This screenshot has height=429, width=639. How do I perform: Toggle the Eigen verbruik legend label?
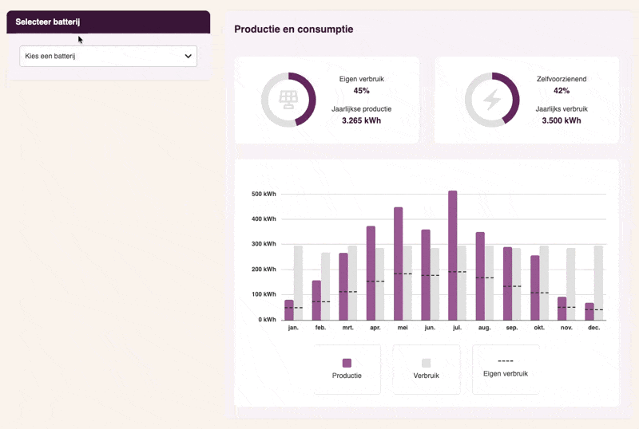[505, 373]
